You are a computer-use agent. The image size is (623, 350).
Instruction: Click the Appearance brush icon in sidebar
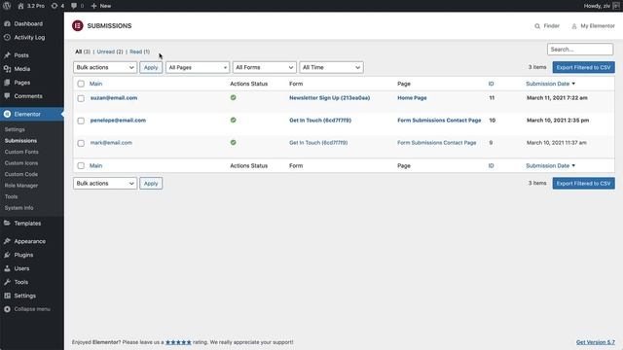(x=7, y=241)
